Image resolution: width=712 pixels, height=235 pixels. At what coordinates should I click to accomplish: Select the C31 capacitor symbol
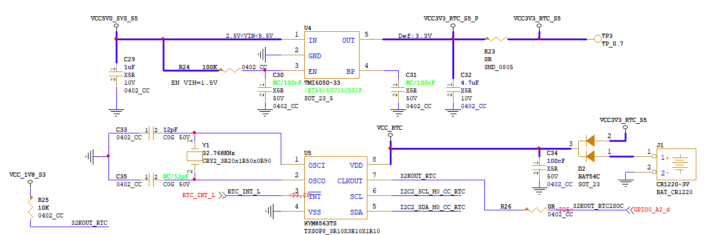(x=398, y=90)
